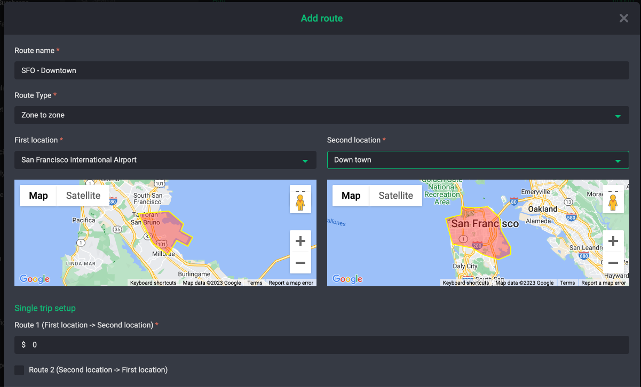The width and height of the screenshot is (641, 387).
Task: Click the 'Single trip setup' heading
Action: click(x=45, y=308)
